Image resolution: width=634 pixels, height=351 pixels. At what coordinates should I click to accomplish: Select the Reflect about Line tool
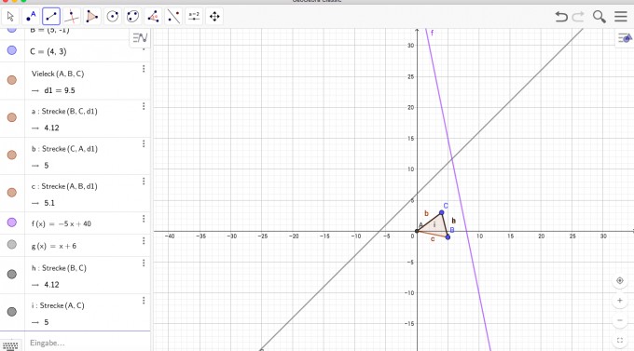173,17
